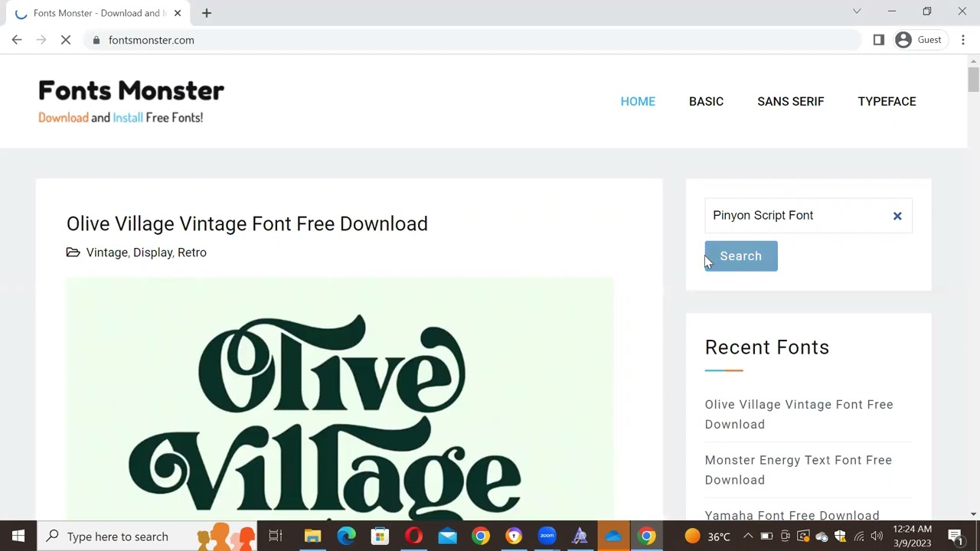Screen dimensions: 980x551
Task: Click the taskbar search box
Action: point(148,536)
